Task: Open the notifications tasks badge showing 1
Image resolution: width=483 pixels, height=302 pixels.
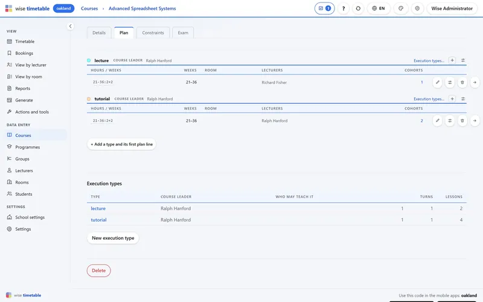Action: tap(324, 8)
